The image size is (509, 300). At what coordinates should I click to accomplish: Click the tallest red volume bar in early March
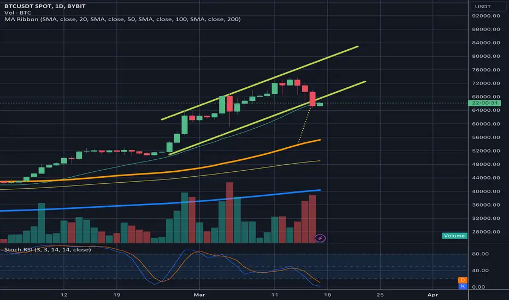(229, 212)
